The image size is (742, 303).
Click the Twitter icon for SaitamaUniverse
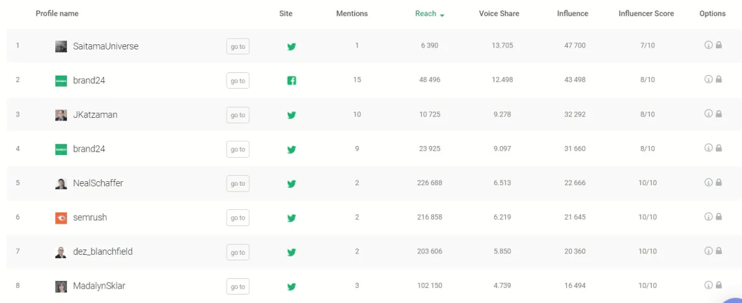coord(292,46)
